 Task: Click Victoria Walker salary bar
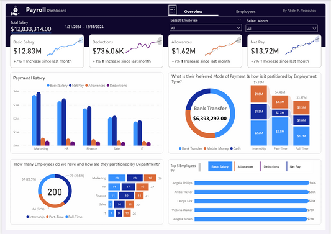click(x=250, y=210)
